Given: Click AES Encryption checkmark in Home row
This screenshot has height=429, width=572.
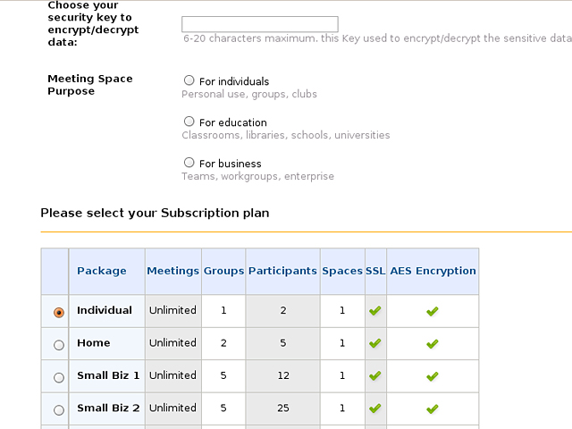Looking at the screenshot, I should click(433, 343).
